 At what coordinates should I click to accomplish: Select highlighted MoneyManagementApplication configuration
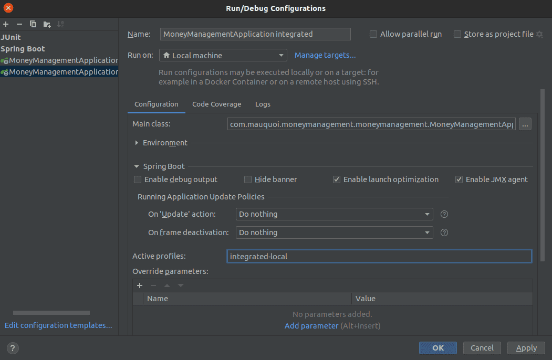(x=59, y=72)
